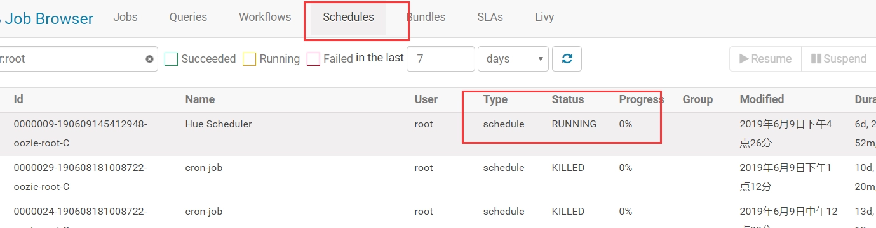Viewport: 876px width, 228px height.
Task: Toggle the Running status checkbox
Action: 249,59
